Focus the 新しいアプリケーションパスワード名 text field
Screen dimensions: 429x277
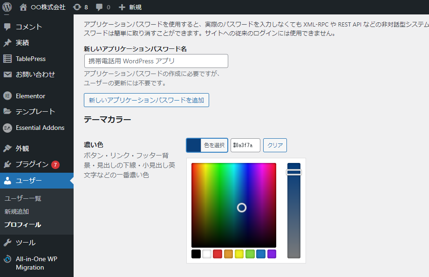pyautogui.click(x=156, y=61)
